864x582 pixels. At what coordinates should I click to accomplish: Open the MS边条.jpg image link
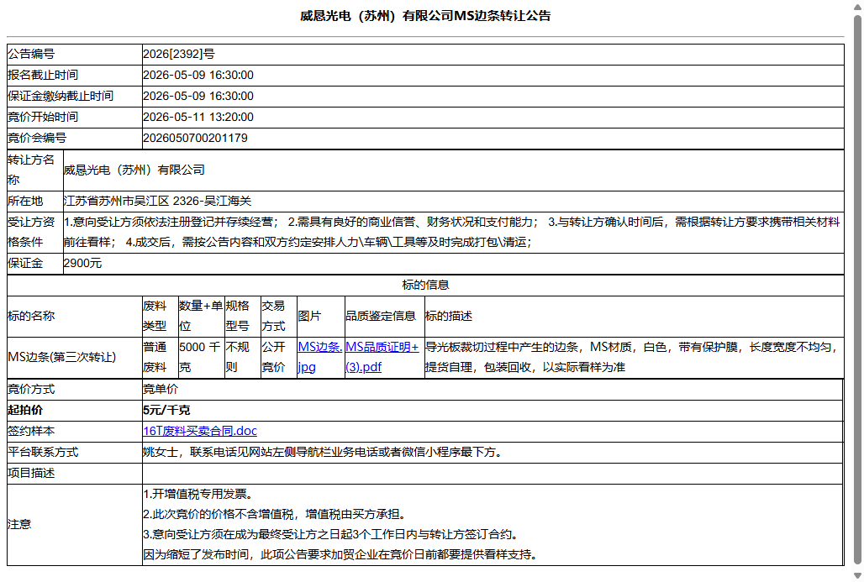point(319,357)
